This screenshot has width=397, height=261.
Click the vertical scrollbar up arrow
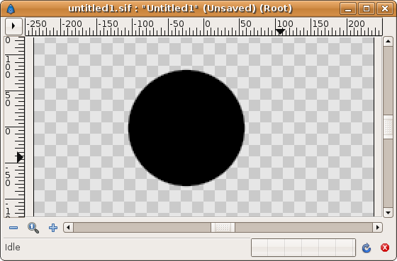tap(388, 42)
